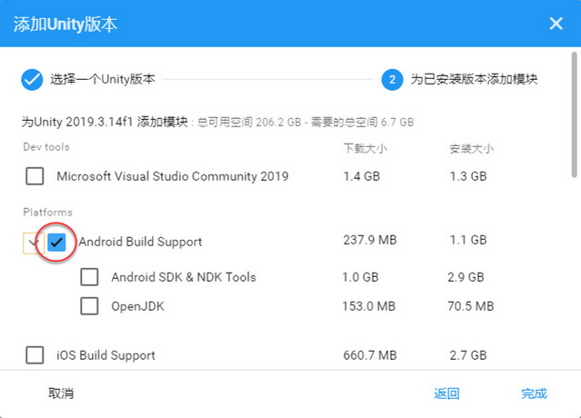
Task: Close the Add Unity Version dialog
Action: pos(556,24)
